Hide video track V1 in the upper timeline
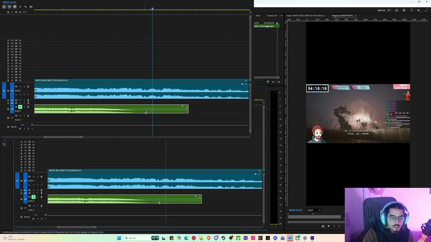The width and height of the screenshot is (431, 242). 20,80
